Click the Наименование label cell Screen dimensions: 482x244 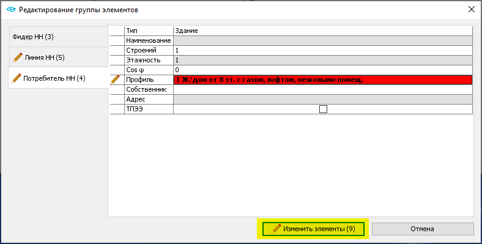149,40
